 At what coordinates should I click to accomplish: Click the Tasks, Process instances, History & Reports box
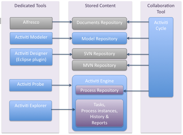tap(99, 113)
